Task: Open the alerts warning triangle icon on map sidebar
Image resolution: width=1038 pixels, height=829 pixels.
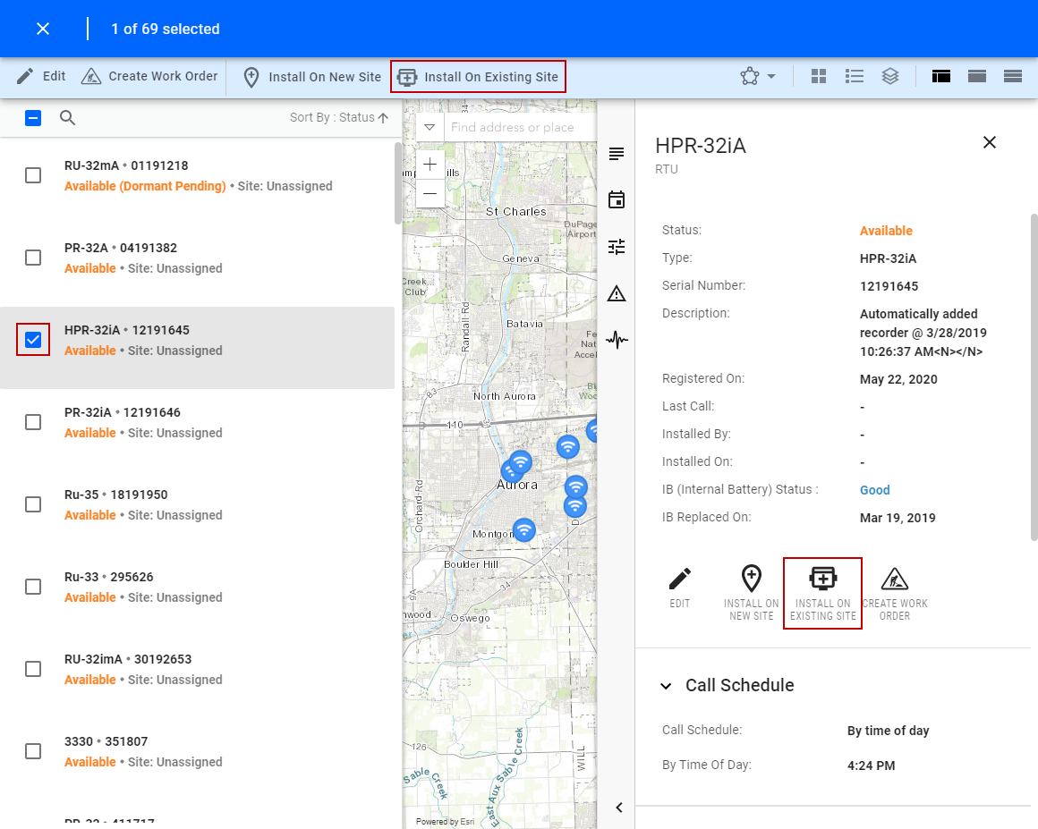Action: (x=617, y=292)
